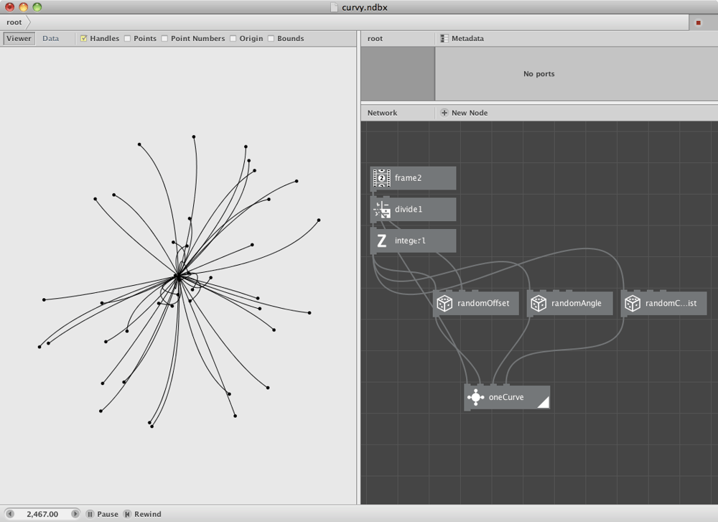The height and width of the screenshot is (522, 718).
Task: Click the New Node plus icon
Action: coord(444,113)
